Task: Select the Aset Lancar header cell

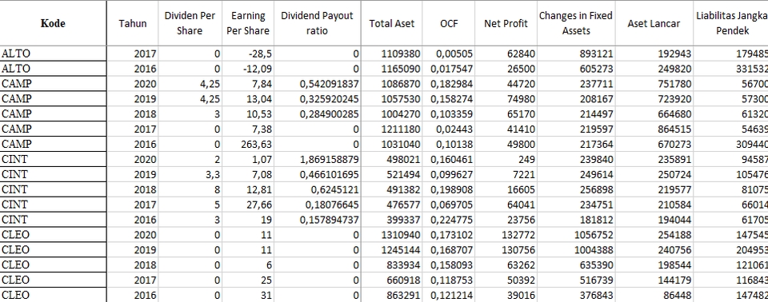Action: point(654,23)
